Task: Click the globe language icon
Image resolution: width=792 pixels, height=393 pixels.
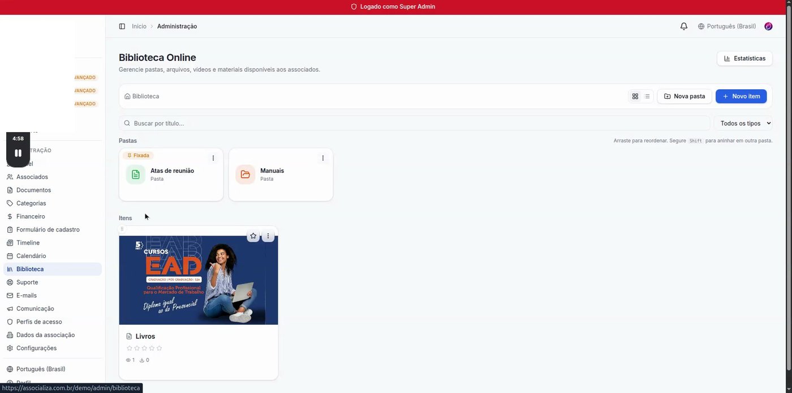Action: 700,26
